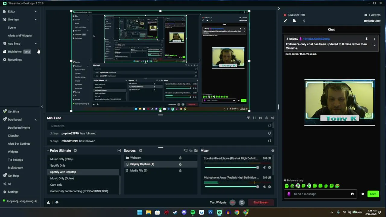The height and width of the screenshot is (217, 386).
Task: Add a new source with the plus icon
Action: [141, 150]
